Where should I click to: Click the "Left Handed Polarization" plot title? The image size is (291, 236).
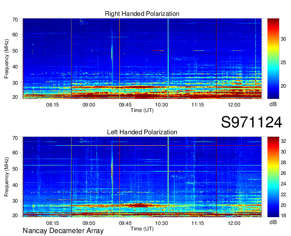(142, 132)
